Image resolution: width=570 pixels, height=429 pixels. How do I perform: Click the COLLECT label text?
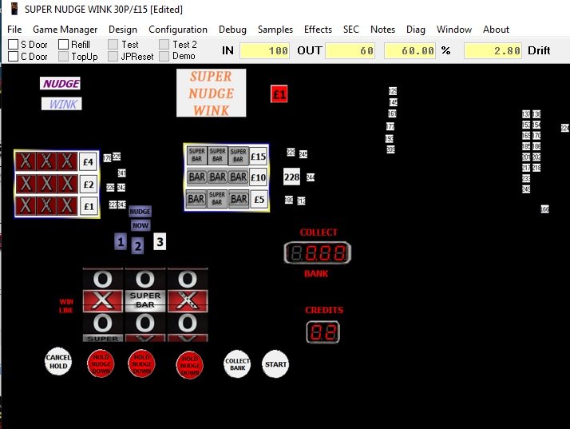(319, 232)
